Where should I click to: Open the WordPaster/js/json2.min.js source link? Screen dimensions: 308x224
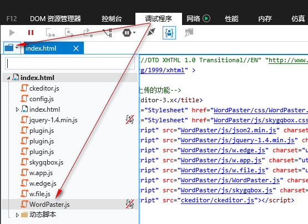click(228, 130)
